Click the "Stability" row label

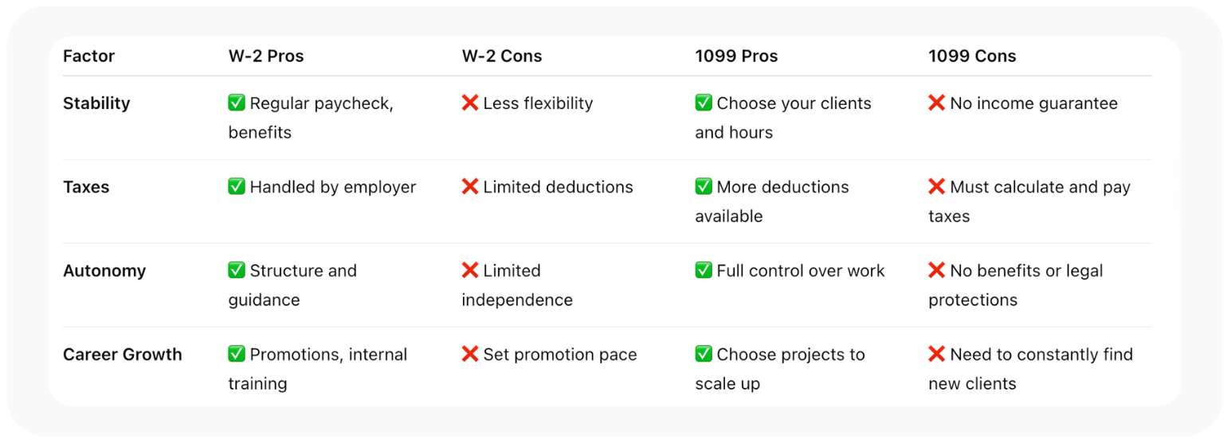(96, 103)
